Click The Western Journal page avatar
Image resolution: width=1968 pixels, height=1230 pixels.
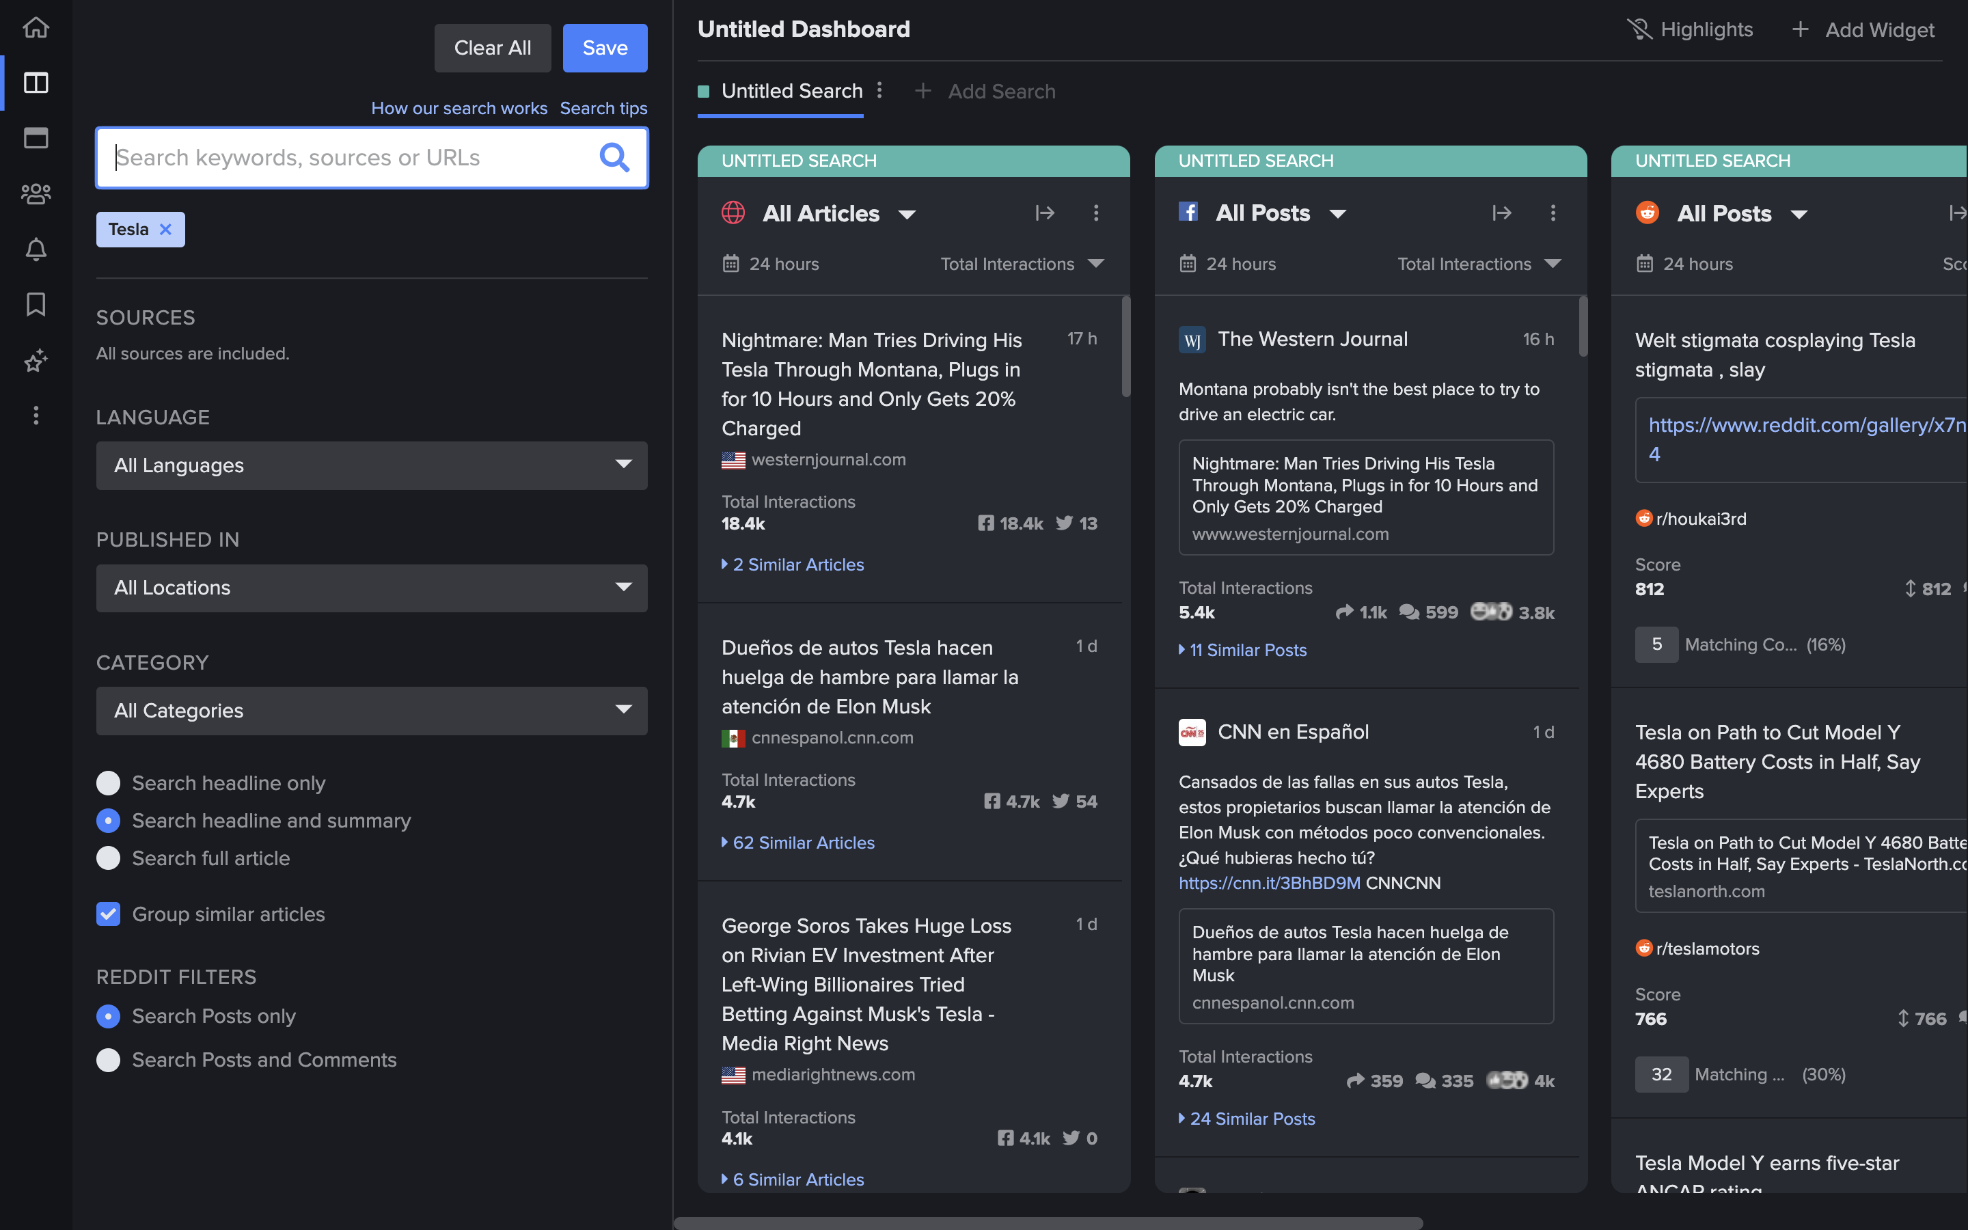pos(1192,339)
